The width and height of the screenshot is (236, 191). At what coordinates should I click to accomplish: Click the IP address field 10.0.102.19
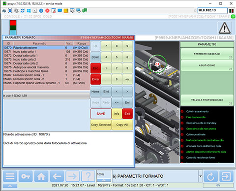(x=212, y=10)
